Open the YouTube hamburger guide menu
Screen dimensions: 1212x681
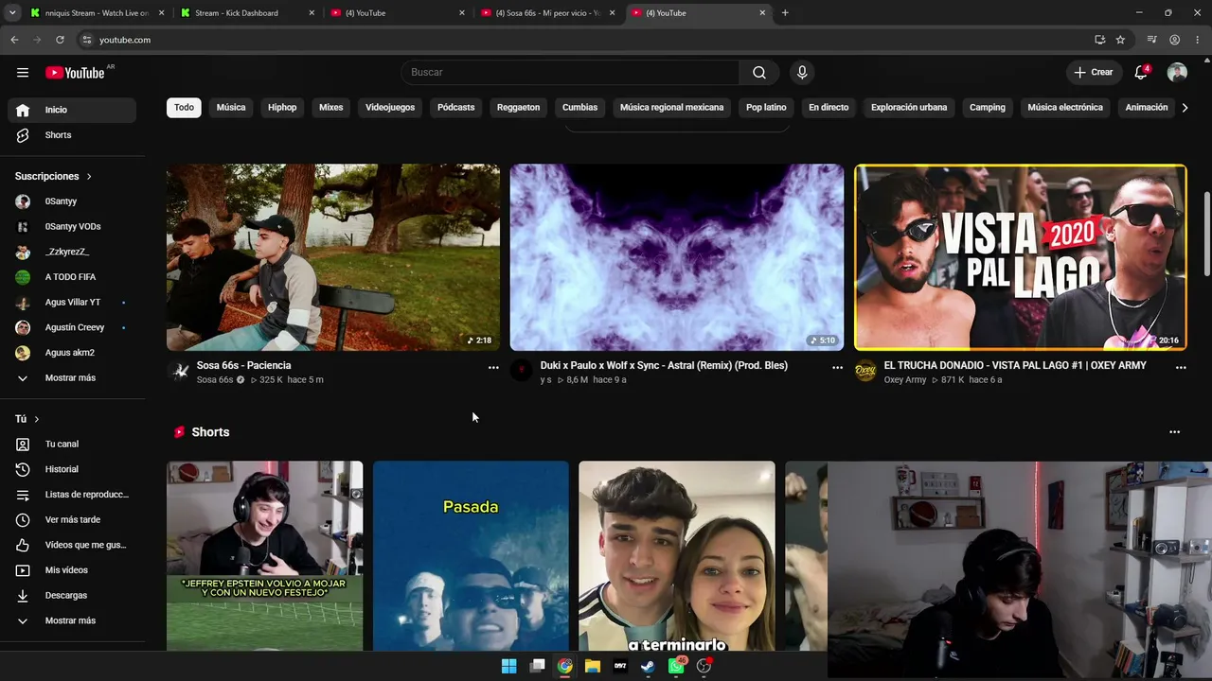(23, 73)
